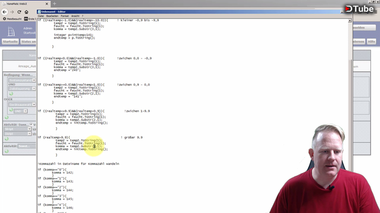Click comment '! größer 9.9'
The height and width of the screenshot is (213, 380).
point(132,137)
